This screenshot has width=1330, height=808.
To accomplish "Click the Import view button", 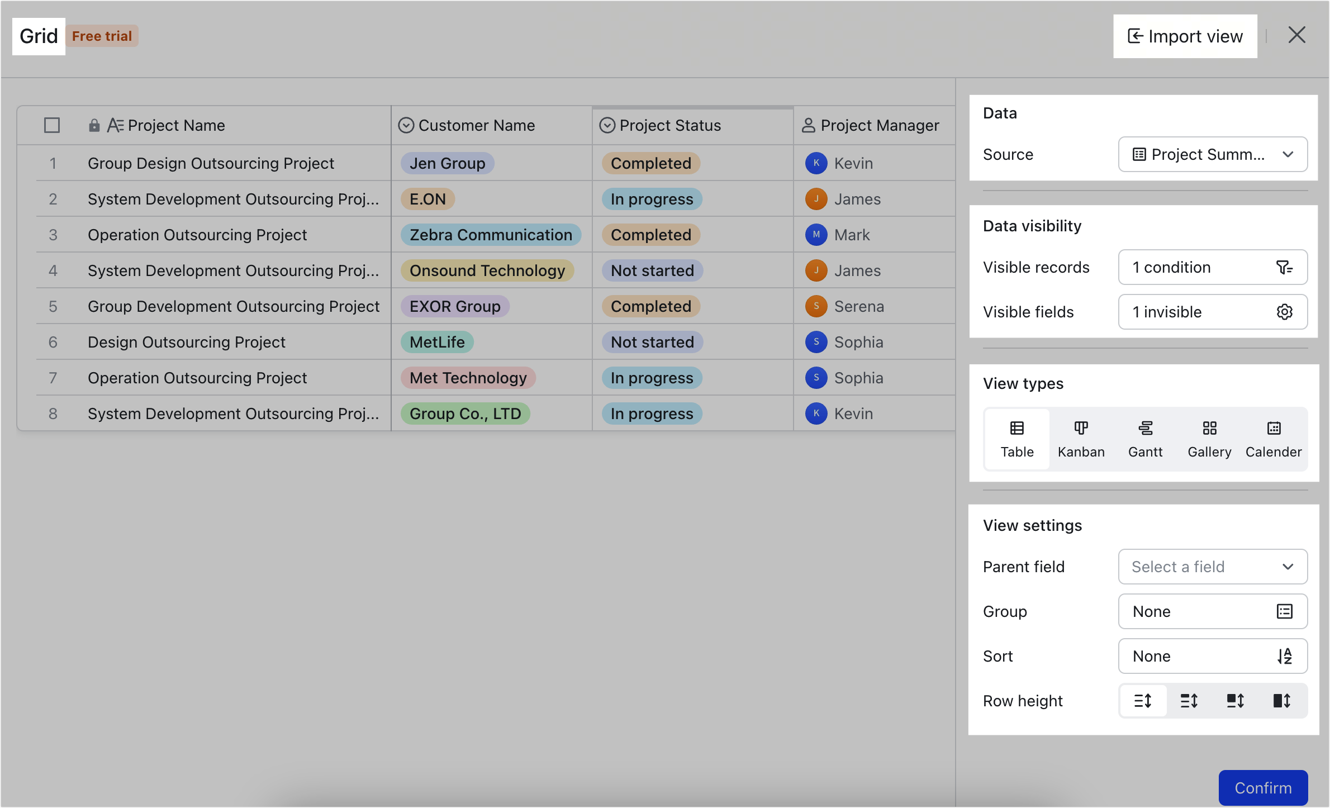I will tap(1185, 36).
